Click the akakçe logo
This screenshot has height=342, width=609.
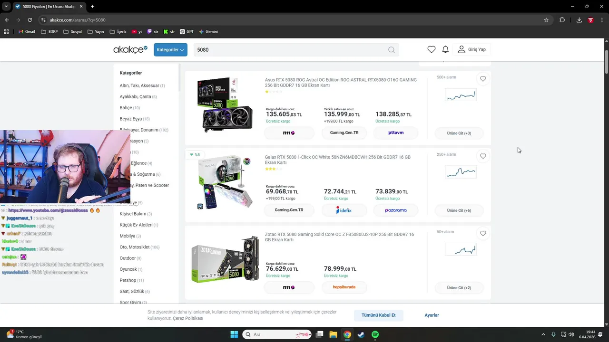pyautogui.click(x=130, y=49)
